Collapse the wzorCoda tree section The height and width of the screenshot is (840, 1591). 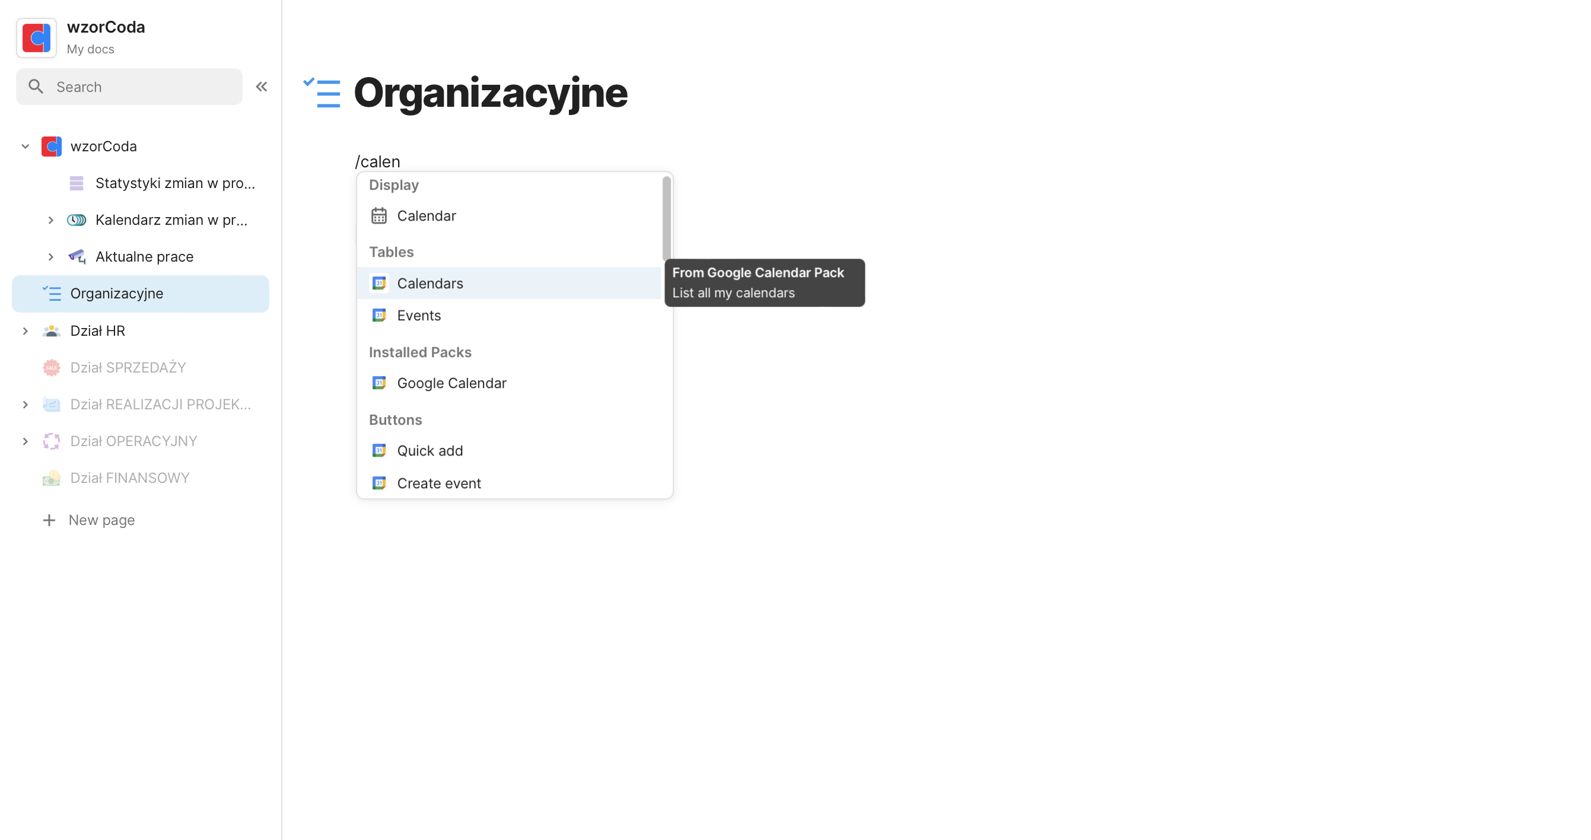tap(26, 147)
